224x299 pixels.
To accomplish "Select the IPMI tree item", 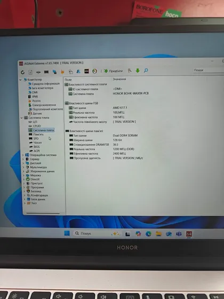I will tap(33, 97).
